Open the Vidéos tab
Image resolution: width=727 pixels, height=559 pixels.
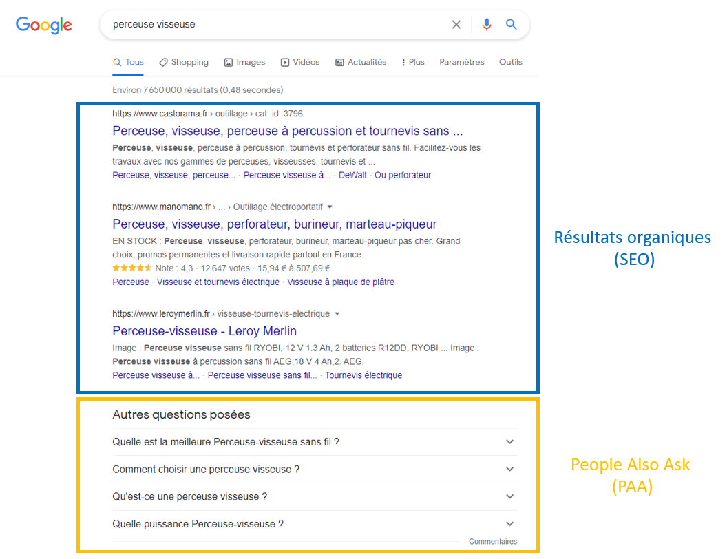(x=300, y=62)
